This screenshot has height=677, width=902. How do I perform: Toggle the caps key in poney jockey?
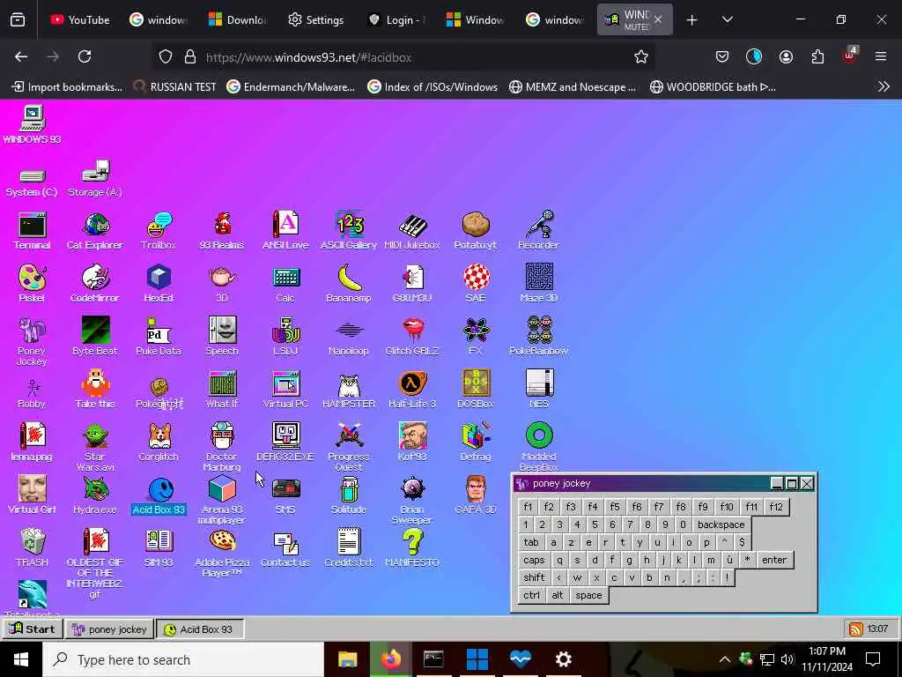[x=533, y=560]
